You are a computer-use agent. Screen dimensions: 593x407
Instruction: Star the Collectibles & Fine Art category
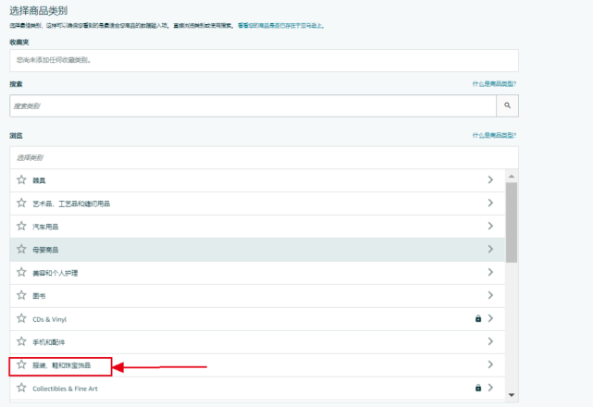click(x=21, y=388)
